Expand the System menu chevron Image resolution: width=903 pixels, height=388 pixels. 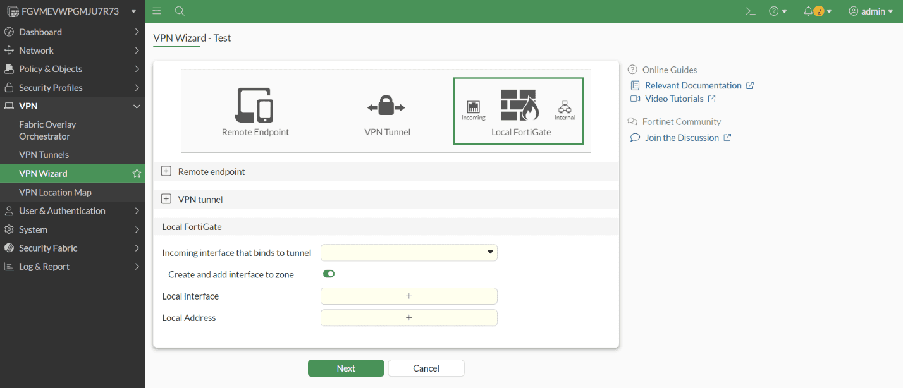pos(137,229)
